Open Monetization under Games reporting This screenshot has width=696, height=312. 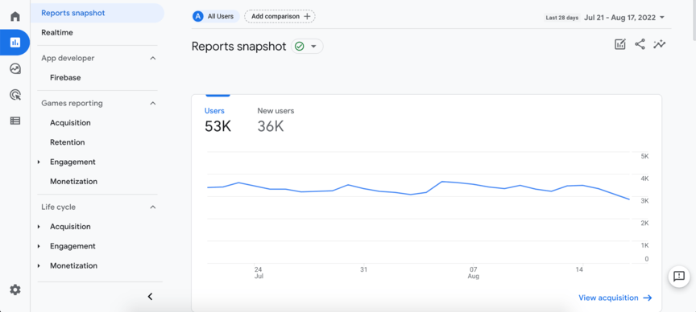point(73,181)
